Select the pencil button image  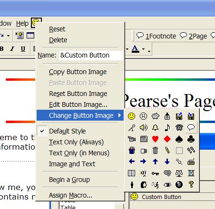tap(167, 151)
